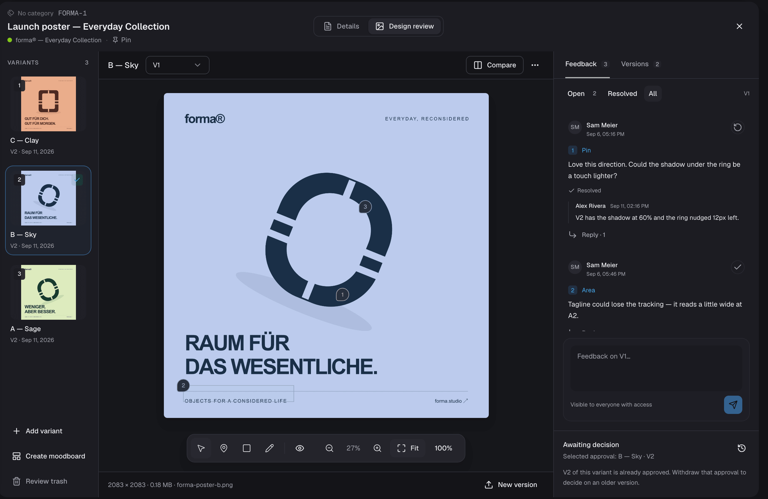Image resolution: width=768 pixels, height=499 pixels.
Task: Focus the Feedback on V1 input field
Action: 656,368
